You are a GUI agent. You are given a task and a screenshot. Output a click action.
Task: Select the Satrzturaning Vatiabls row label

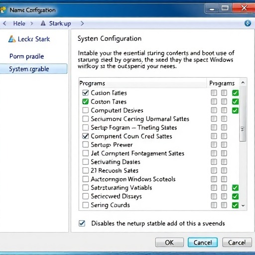(122, 188)
